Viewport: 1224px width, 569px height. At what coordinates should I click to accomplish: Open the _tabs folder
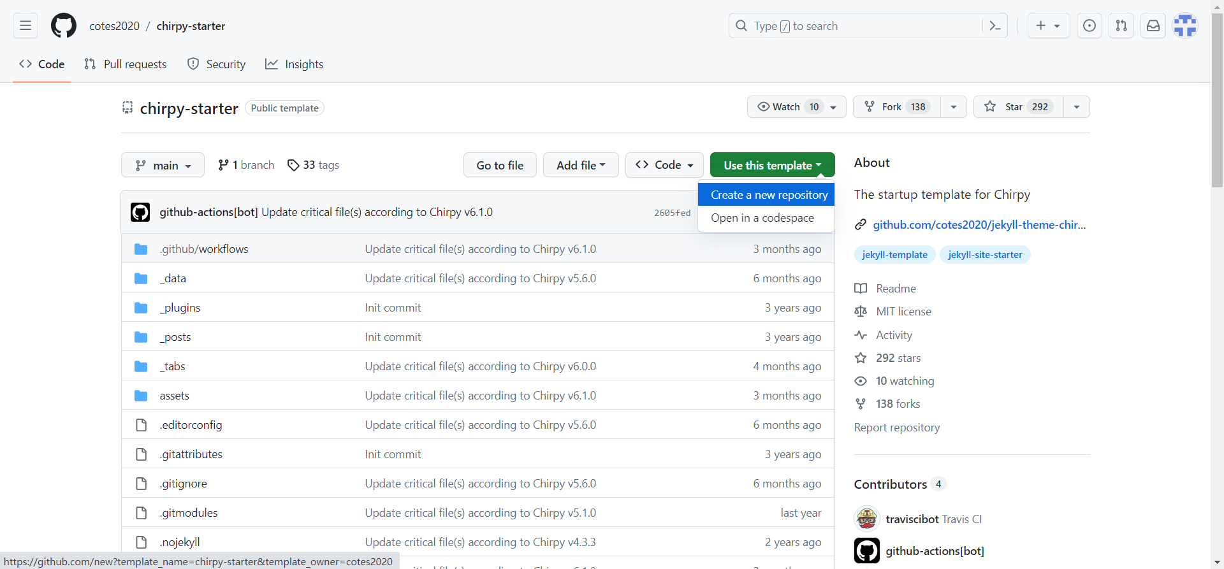coord(173,366)
